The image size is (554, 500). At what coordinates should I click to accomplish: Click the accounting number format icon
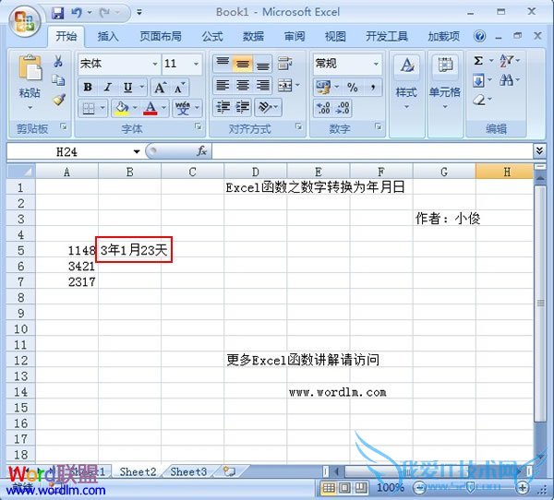click(323, 88)
